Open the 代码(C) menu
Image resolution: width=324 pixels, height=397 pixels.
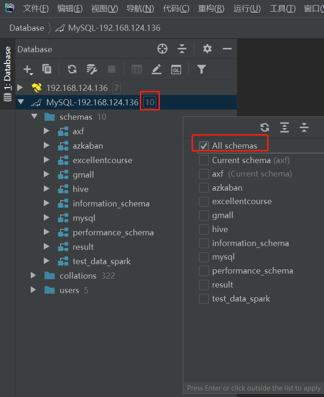point(176,8)
